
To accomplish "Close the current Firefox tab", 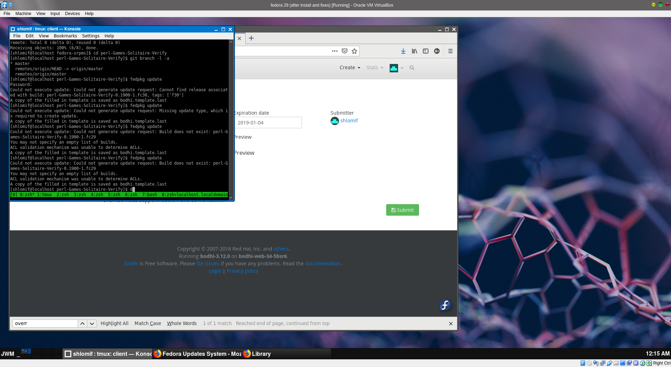I will [239, 38].
